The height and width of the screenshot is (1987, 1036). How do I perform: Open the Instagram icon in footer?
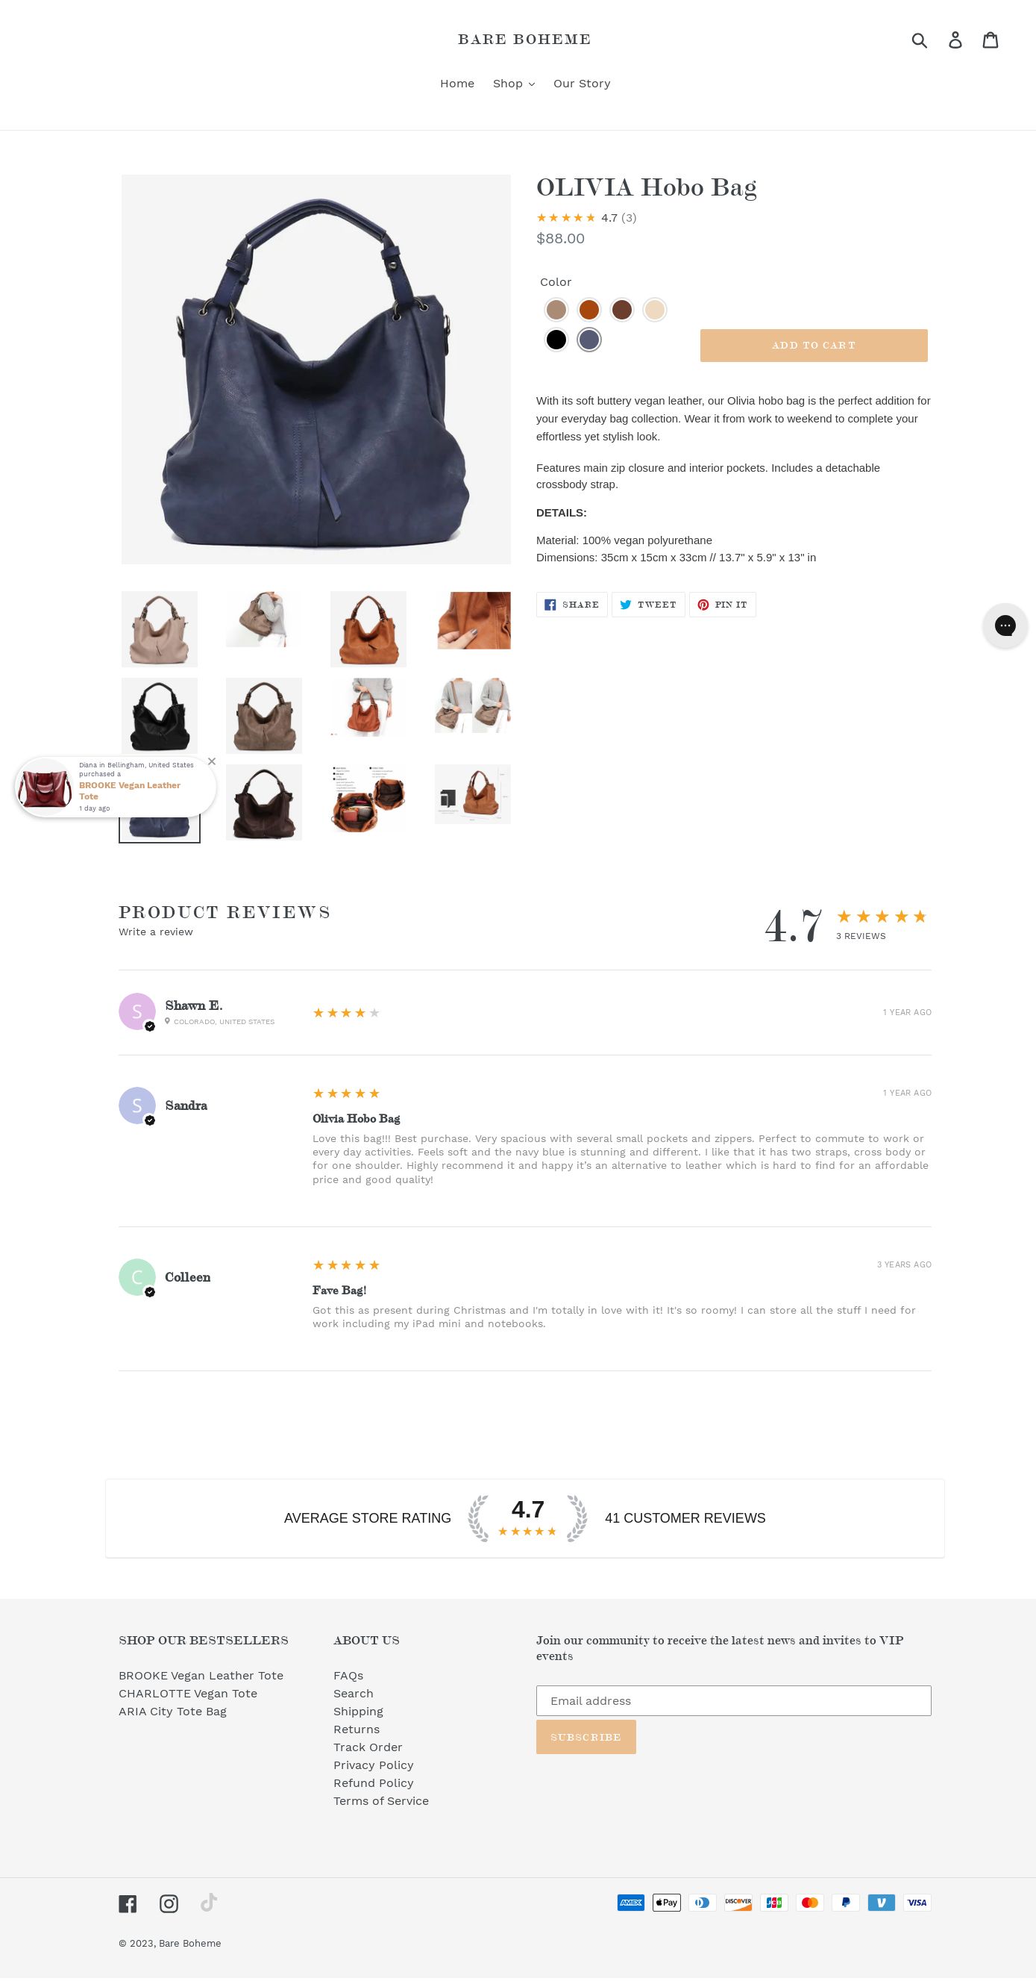[x=169, y=1903]
